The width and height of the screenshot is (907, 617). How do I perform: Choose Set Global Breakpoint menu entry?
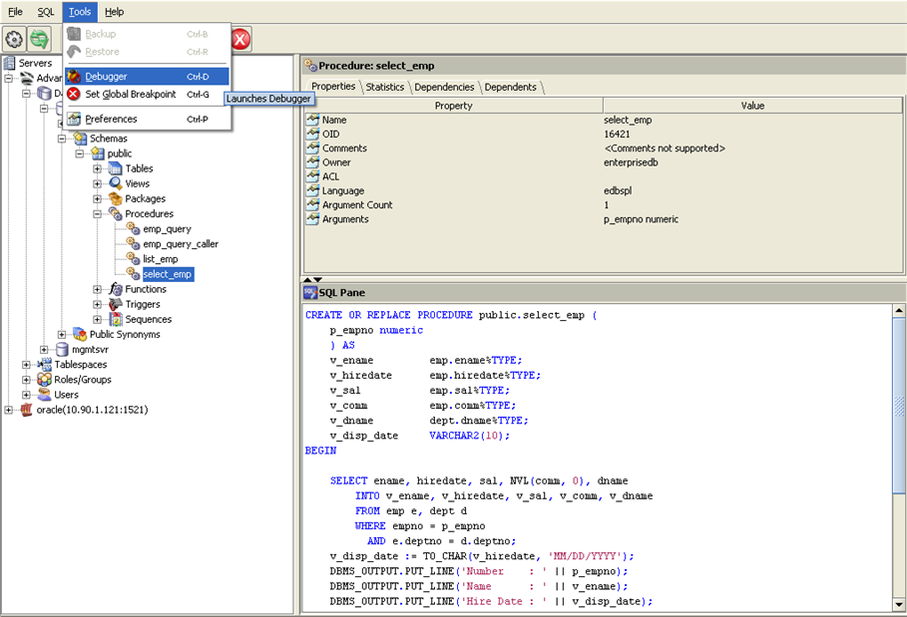pos(130,95)
